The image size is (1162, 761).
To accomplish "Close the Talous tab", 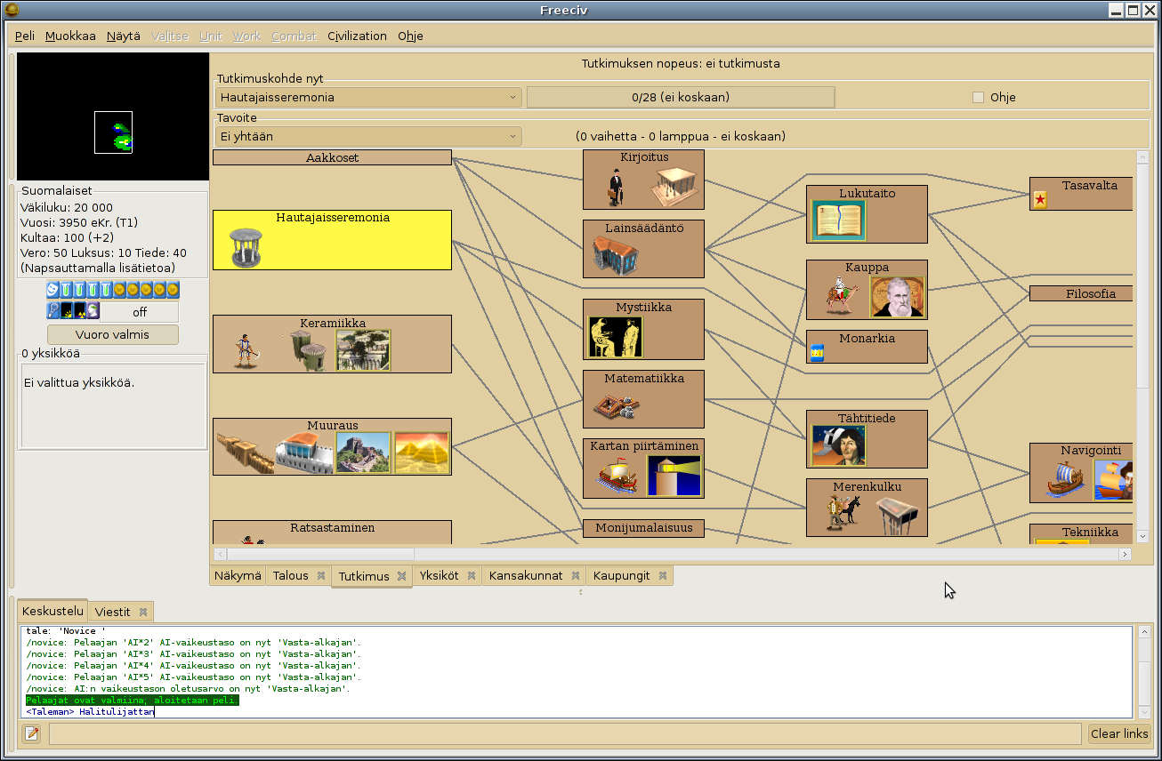I will (x=321, y=575).
